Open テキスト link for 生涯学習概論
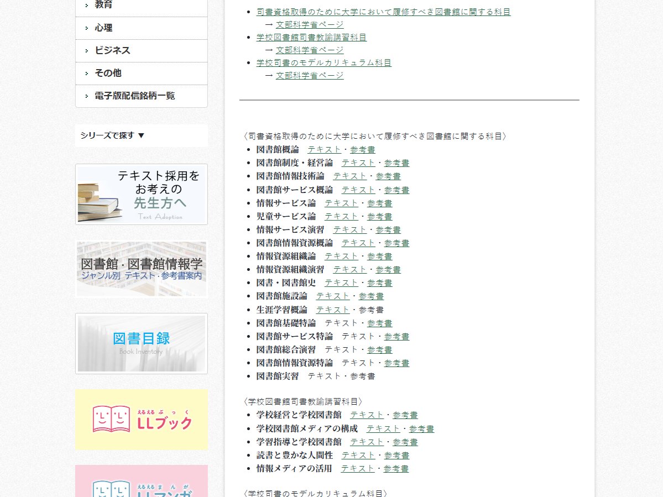663x497 pixels. 333,310
